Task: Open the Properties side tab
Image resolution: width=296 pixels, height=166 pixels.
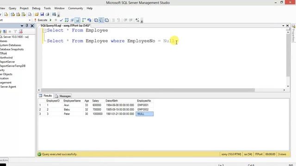Action: (293, 33)
